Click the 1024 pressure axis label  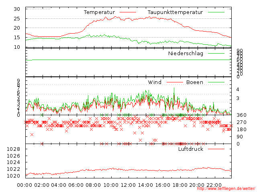tap(13, 162)
